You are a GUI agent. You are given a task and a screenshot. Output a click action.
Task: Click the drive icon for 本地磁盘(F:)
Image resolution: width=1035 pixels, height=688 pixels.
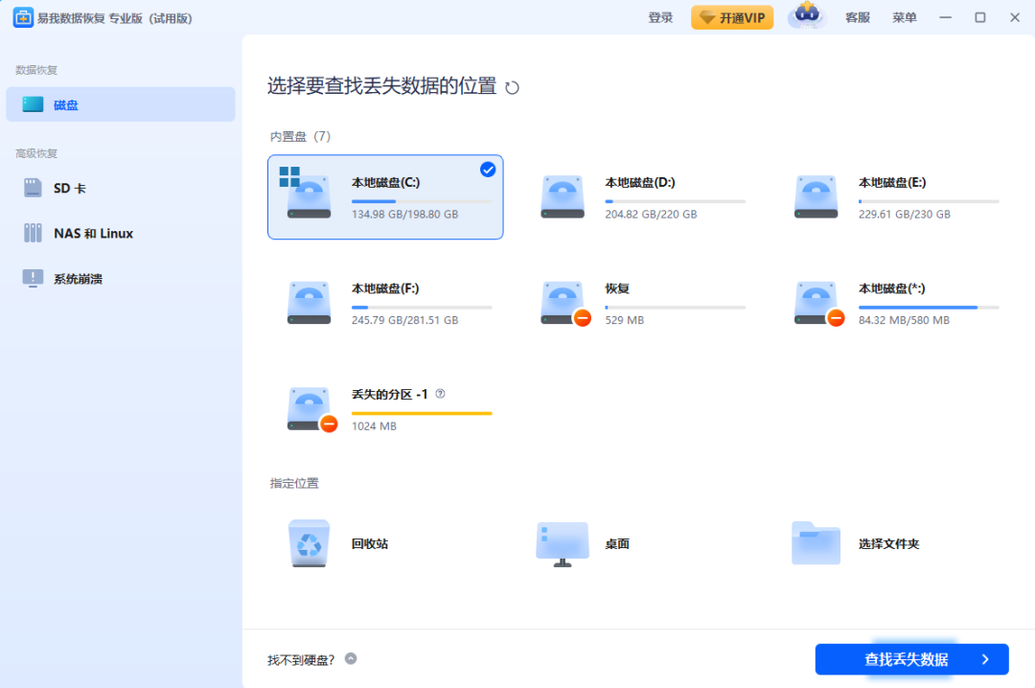tap(309, 303)
